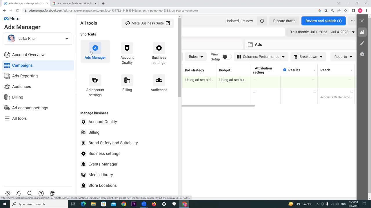Switch to the Ads tab

300,44
